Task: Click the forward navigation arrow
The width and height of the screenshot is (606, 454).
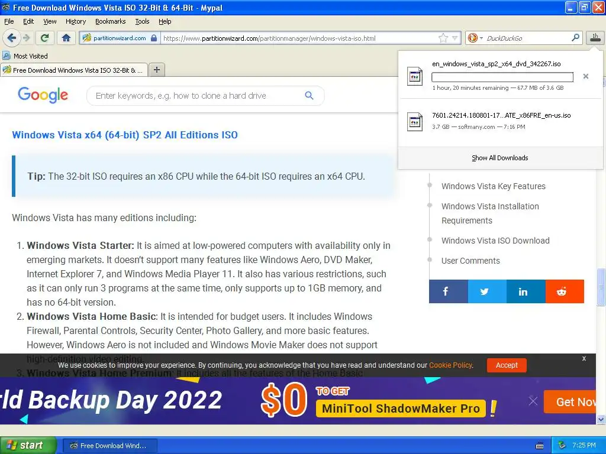Action: [x=26, y=38]
